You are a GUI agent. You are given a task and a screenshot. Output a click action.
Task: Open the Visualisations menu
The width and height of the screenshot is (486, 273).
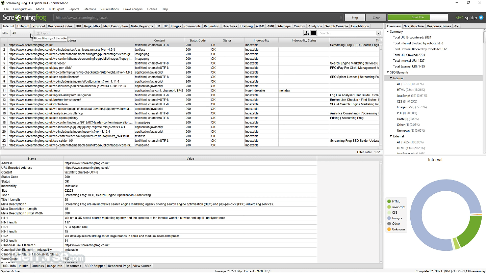pos(109,9)
